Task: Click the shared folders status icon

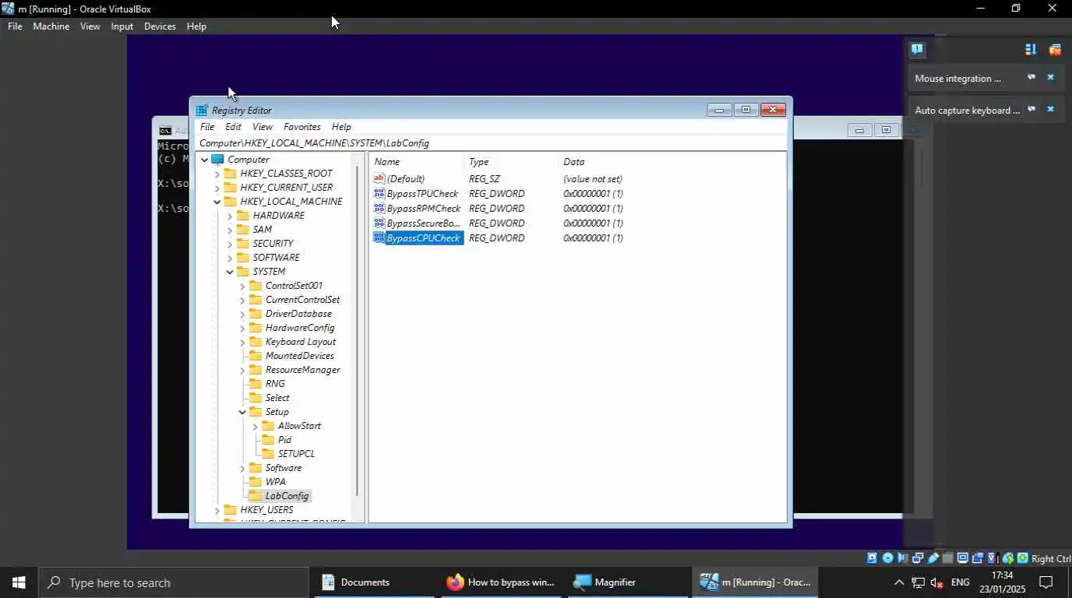Action: point(947,558)
